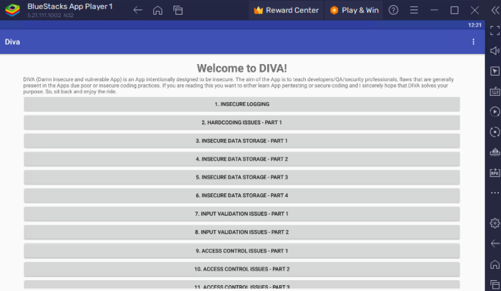Click the Welcome to DIVA! heading

coord(242,69)
